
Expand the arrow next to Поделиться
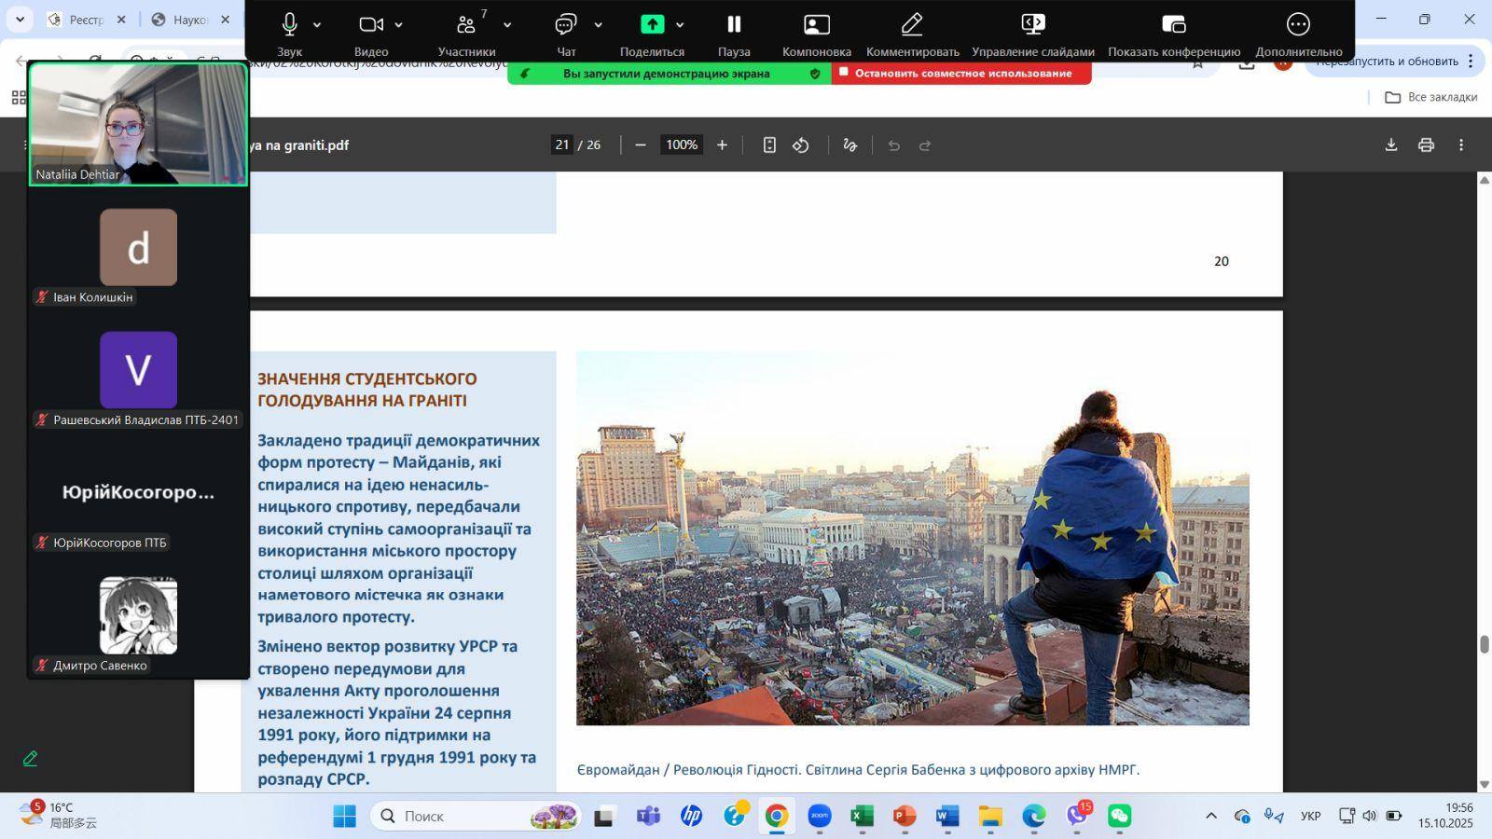point(680,25)
